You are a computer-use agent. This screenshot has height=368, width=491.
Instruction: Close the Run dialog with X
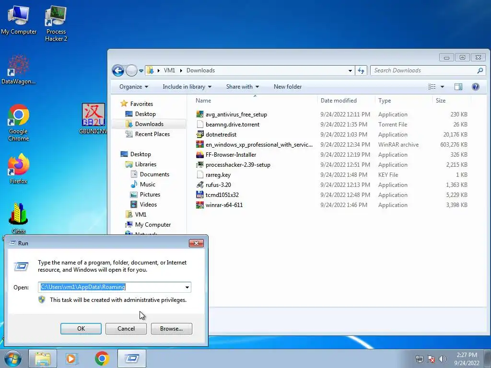[x=196, y=243]
